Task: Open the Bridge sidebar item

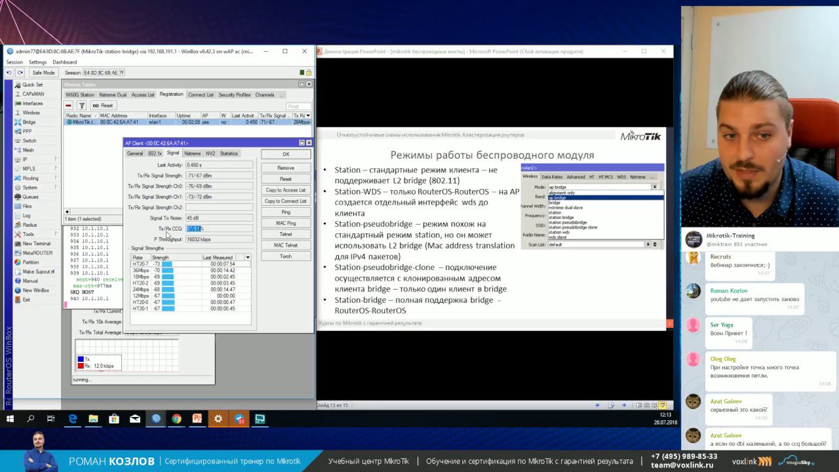Action: (29, 122)
